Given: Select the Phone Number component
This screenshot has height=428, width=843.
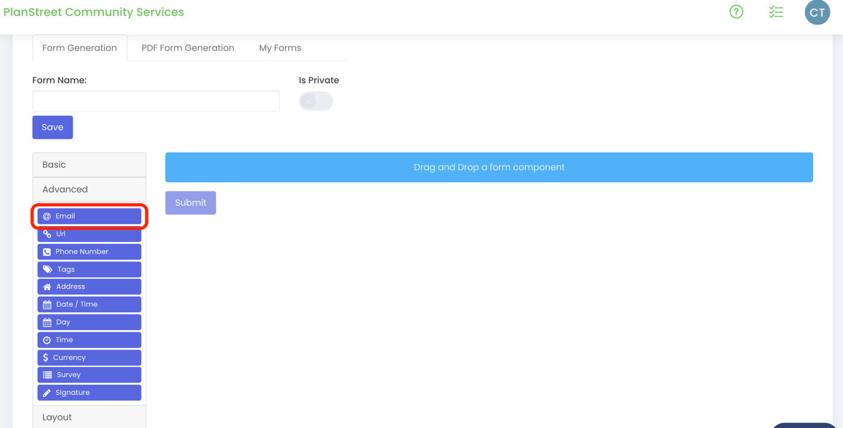Looking at the screenshot, I should (x=89, y=251).
